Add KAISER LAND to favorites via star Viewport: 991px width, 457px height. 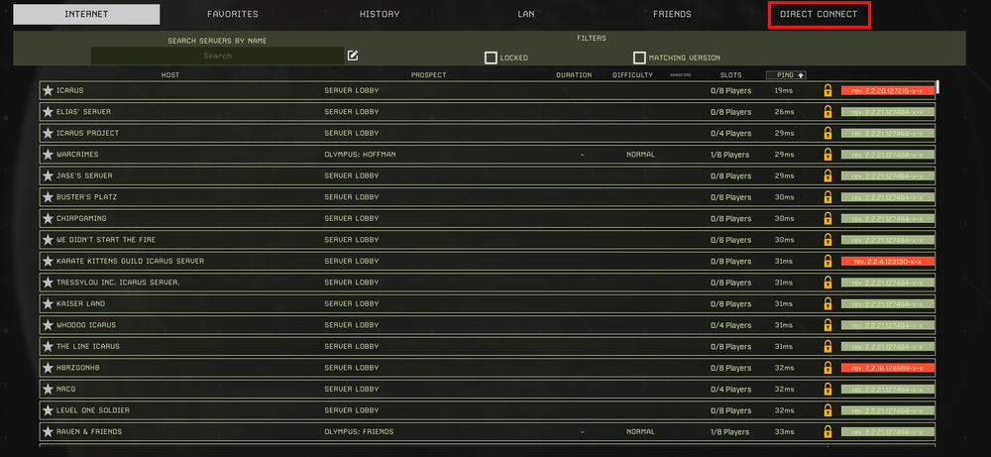[47, 303]
